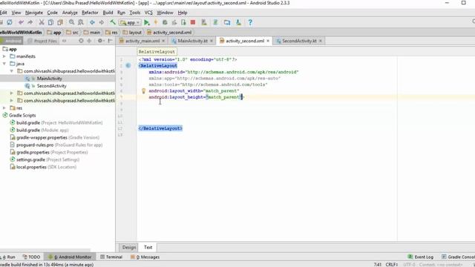Viewport: 475px width, 267px height.
Task: Switch to the Design view tab
Action: pos(129,247)
